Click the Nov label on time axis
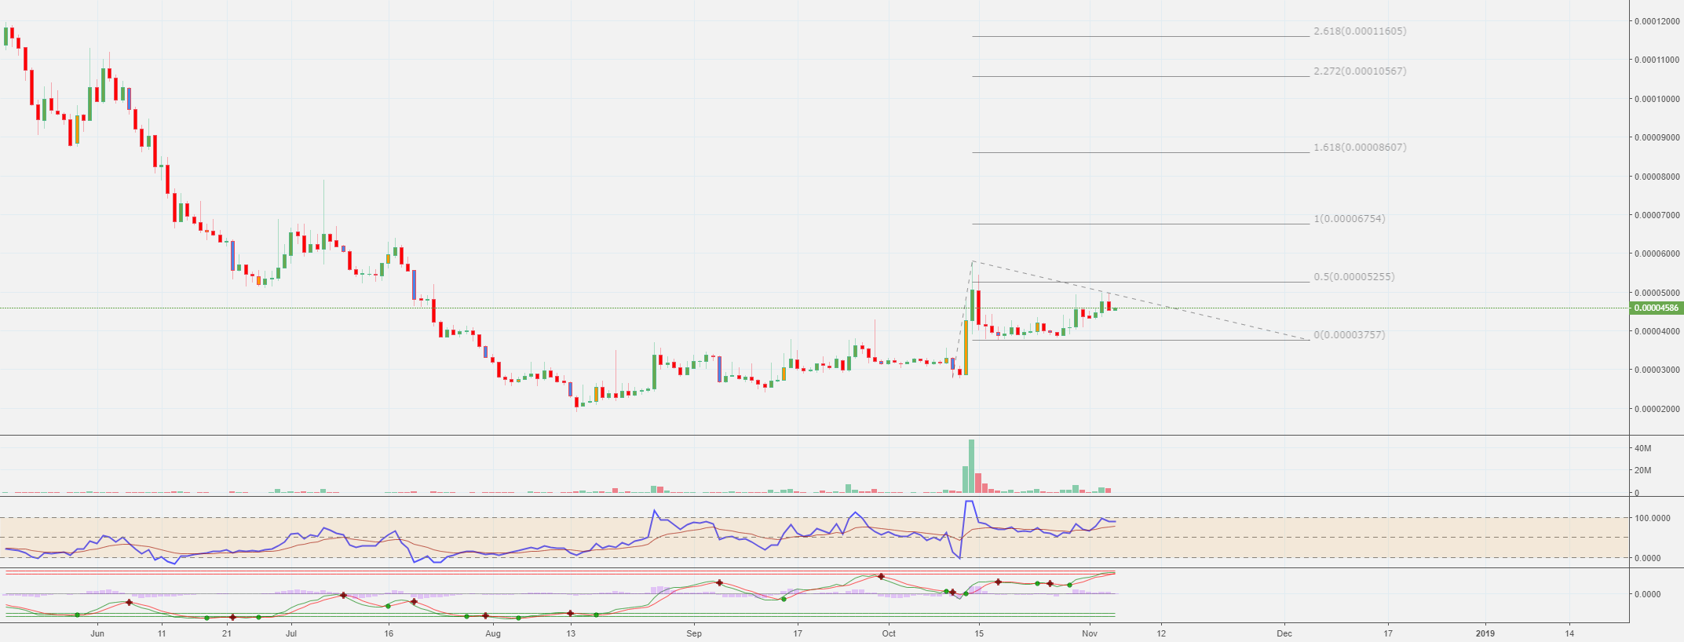The width and height of the screenshot is (1684, 642). pyautogui.click(x=1090, y=633)
